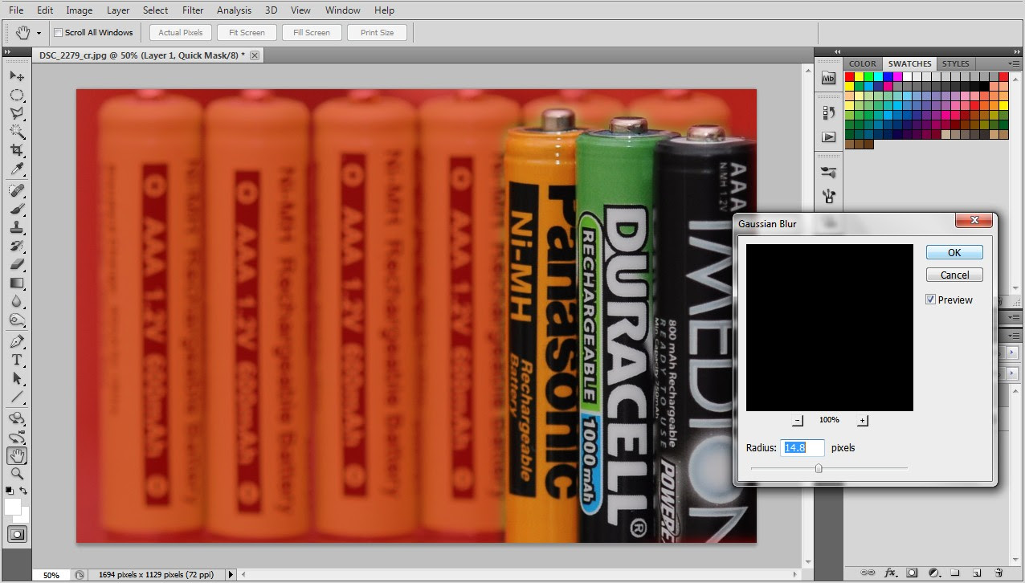Toggle Quick Mask mode button
This screenshot has width=1025, height=583.
pyautogui.click(x=17, y=534)
